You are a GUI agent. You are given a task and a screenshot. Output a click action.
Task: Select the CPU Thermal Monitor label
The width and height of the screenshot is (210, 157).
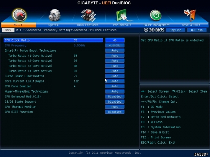20,107
